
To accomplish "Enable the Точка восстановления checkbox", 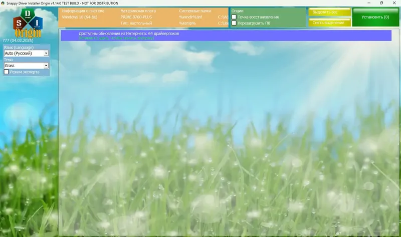I will (234, 17).
